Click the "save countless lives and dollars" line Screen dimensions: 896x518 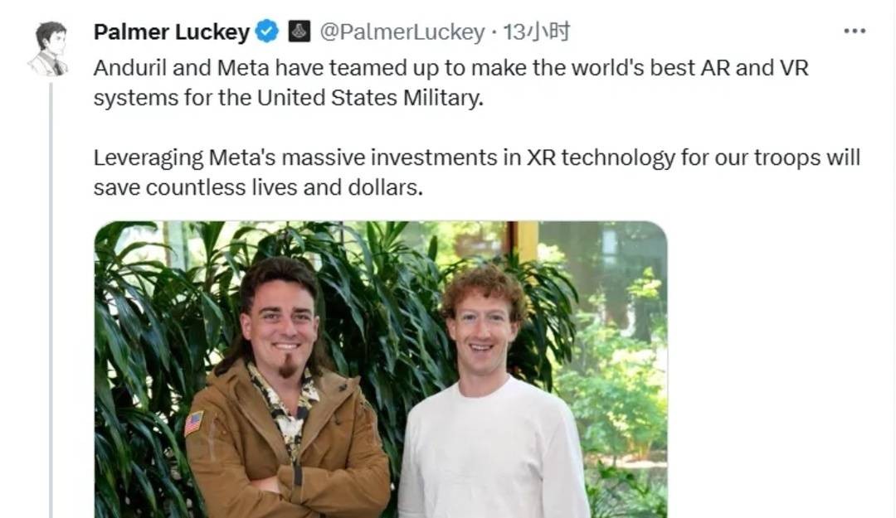pyautogui.click(x=258, y=188)
